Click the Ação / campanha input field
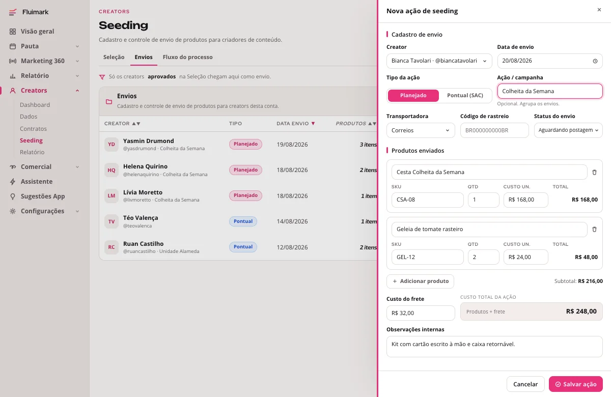 pos(550,91)
